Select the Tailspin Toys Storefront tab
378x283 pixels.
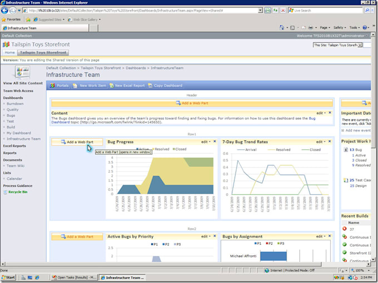tap(43, 53)
